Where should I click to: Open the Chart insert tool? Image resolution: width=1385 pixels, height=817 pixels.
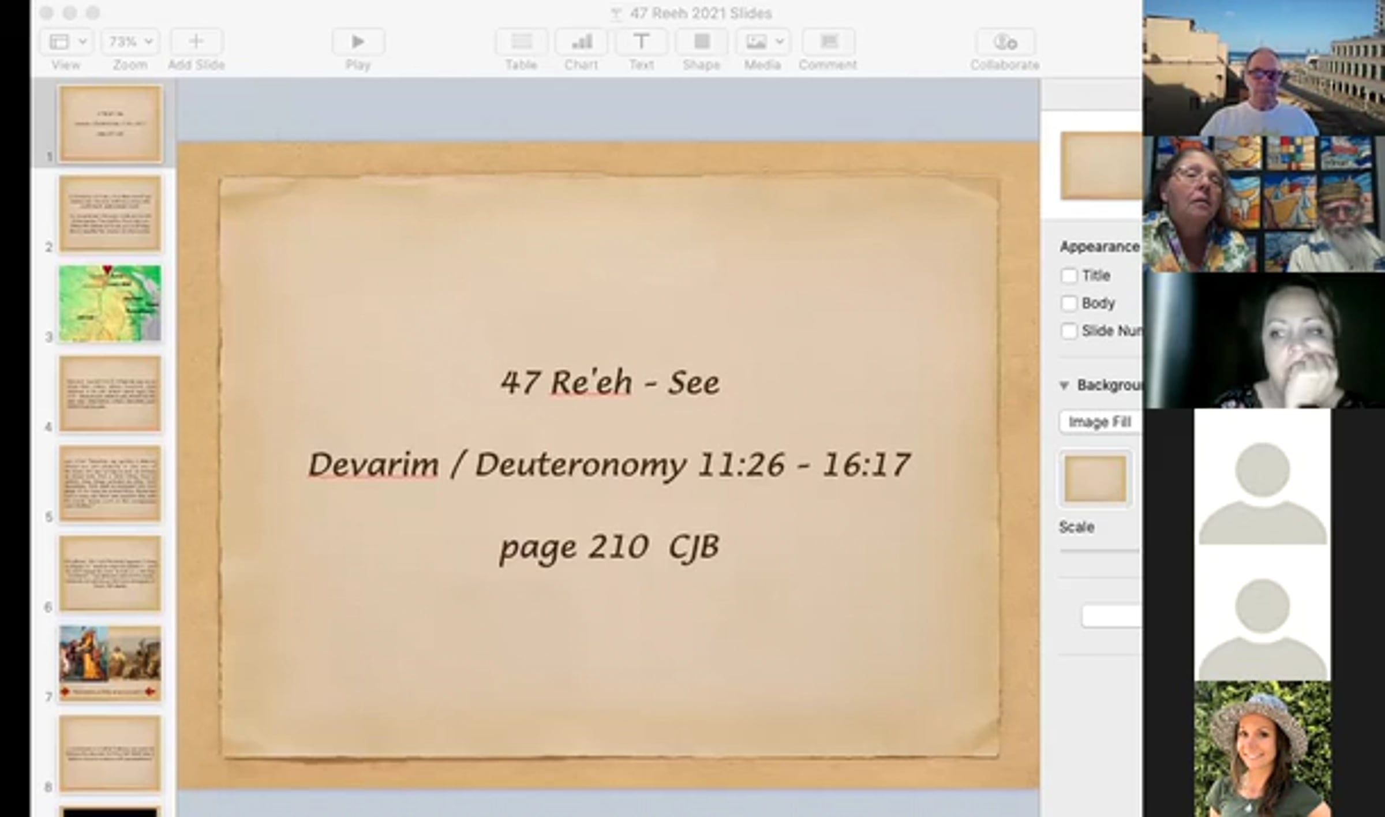[x=581, y=42]
